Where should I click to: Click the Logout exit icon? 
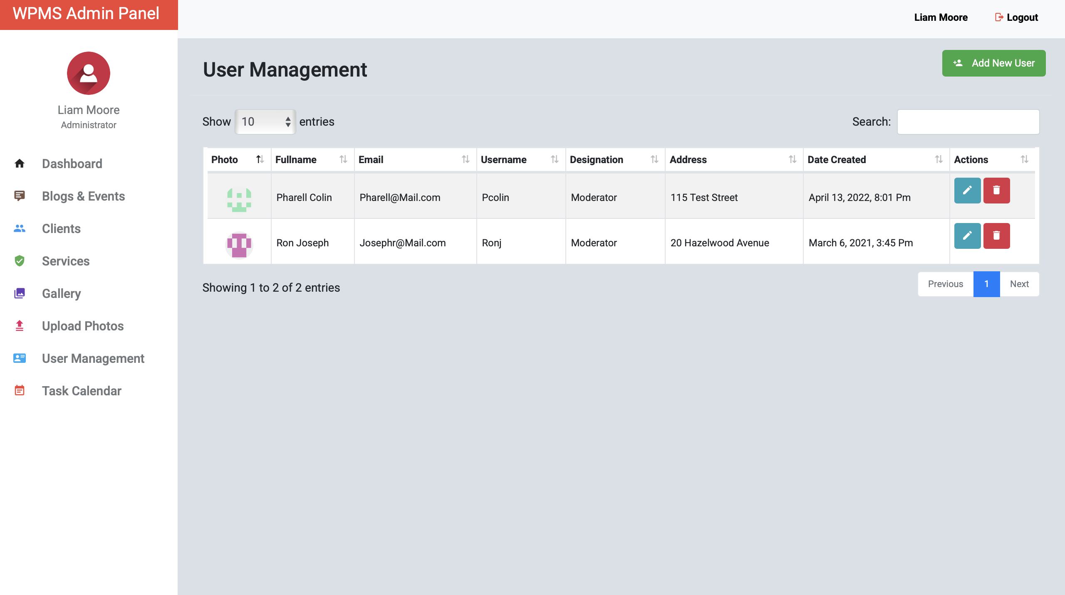[x=999, y=17]
